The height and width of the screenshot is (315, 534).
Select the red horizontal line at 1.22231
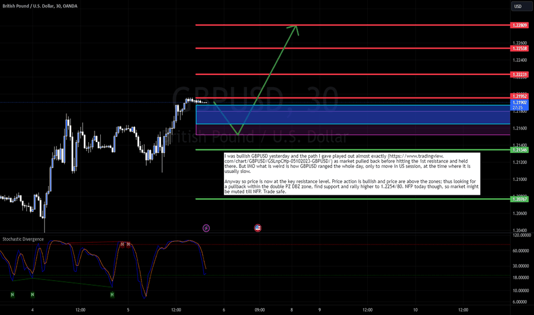tap(352, 74)
